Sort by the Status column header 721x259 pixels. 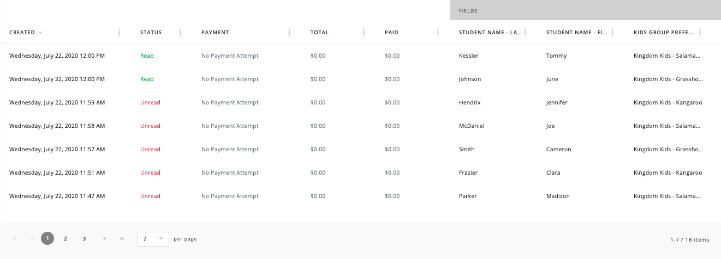[151, 33]
